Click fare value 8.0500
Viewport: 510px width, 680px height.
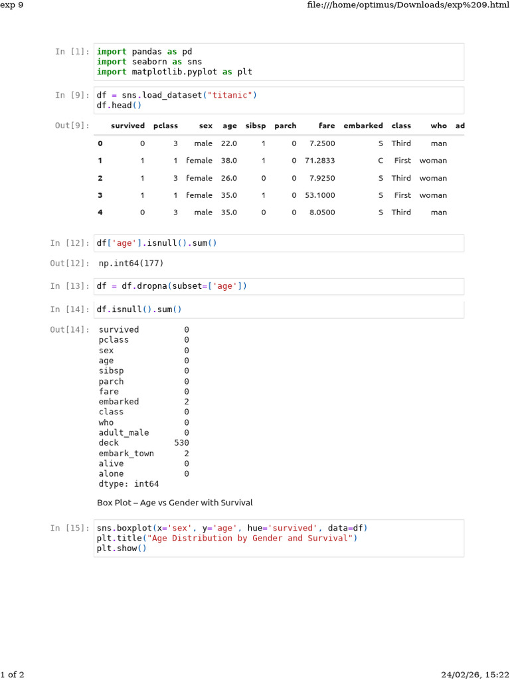pos(322,212)
